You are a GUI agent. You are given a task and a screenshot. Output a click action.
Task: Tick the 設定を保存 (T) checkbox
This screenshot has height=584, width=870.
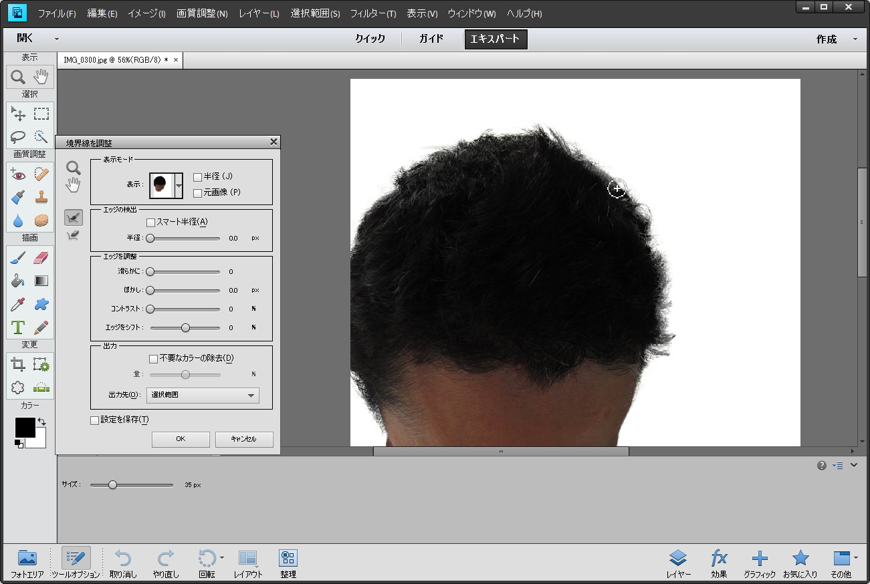[94, 420]
